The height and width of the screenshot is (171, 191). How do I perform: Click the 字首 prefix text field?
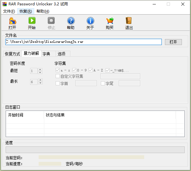click(86, 83)
